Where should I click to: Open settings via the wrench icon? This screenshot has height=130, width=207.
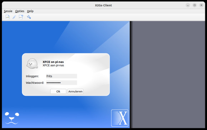pyautogui.click(x=29, y=17)
